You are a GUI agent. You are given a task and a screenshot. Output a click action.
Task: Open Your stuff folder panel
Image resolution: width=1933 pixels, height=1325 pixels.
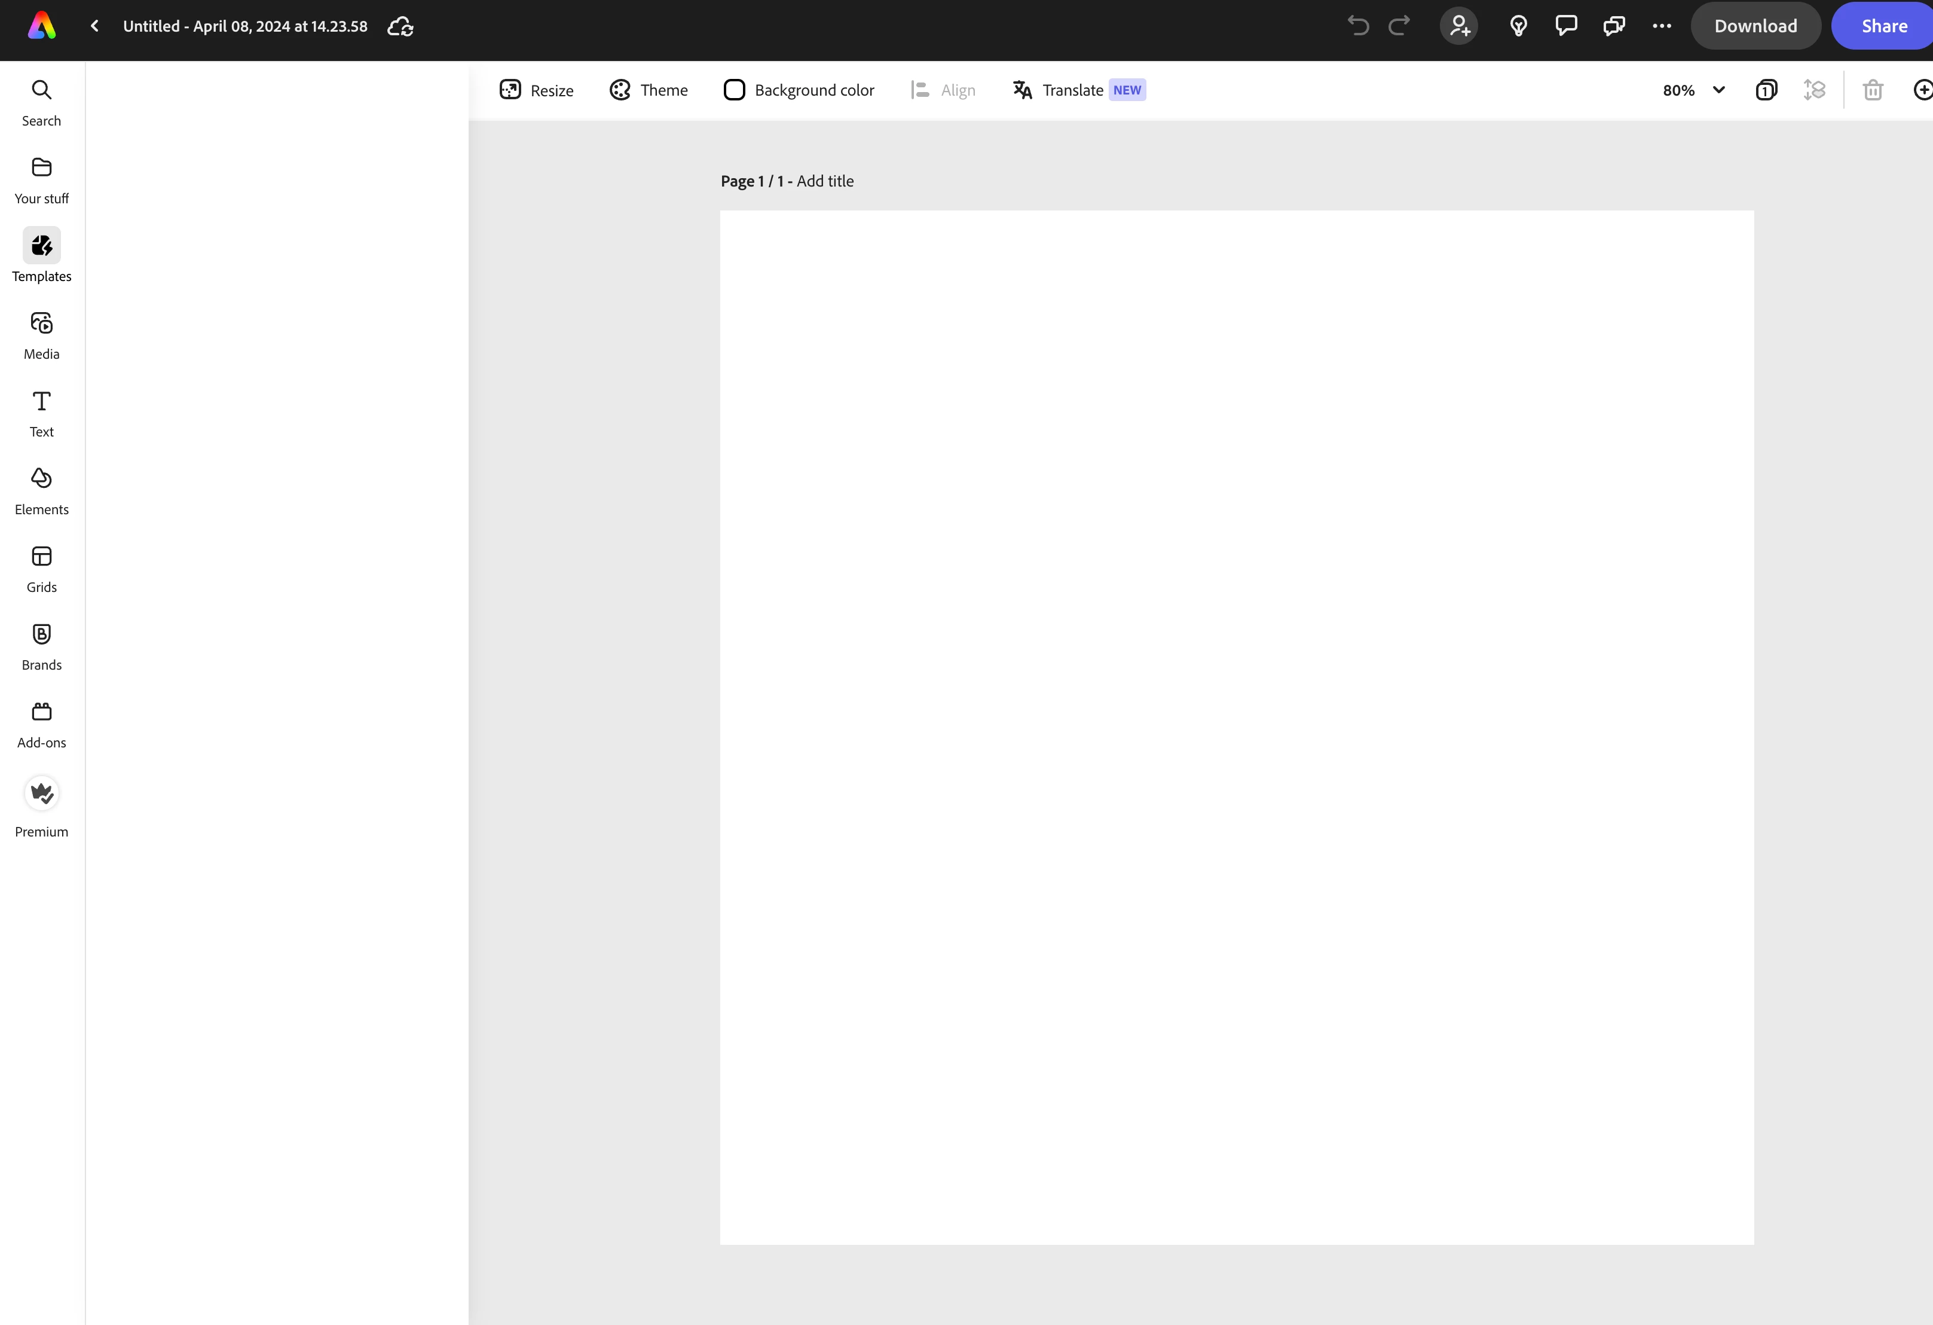point(42,179)
